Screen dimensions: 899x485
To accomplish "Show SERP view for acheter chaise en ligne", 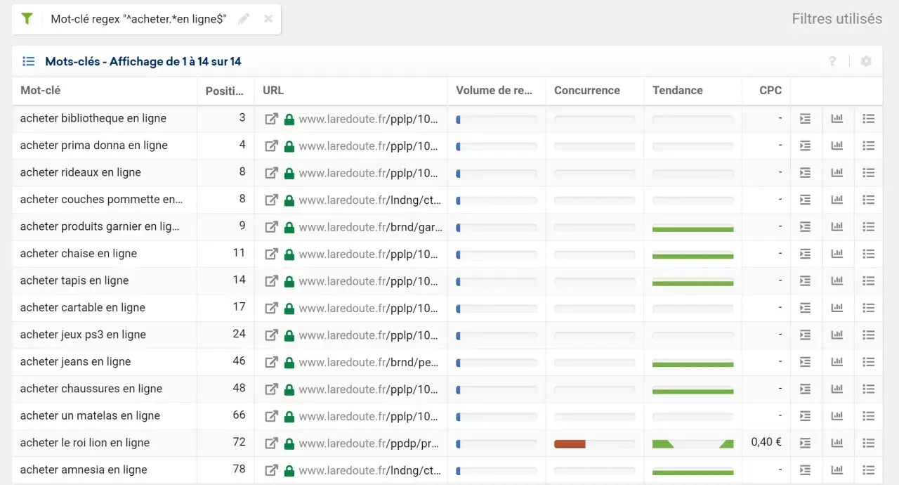I will click(x=805, y=254).
